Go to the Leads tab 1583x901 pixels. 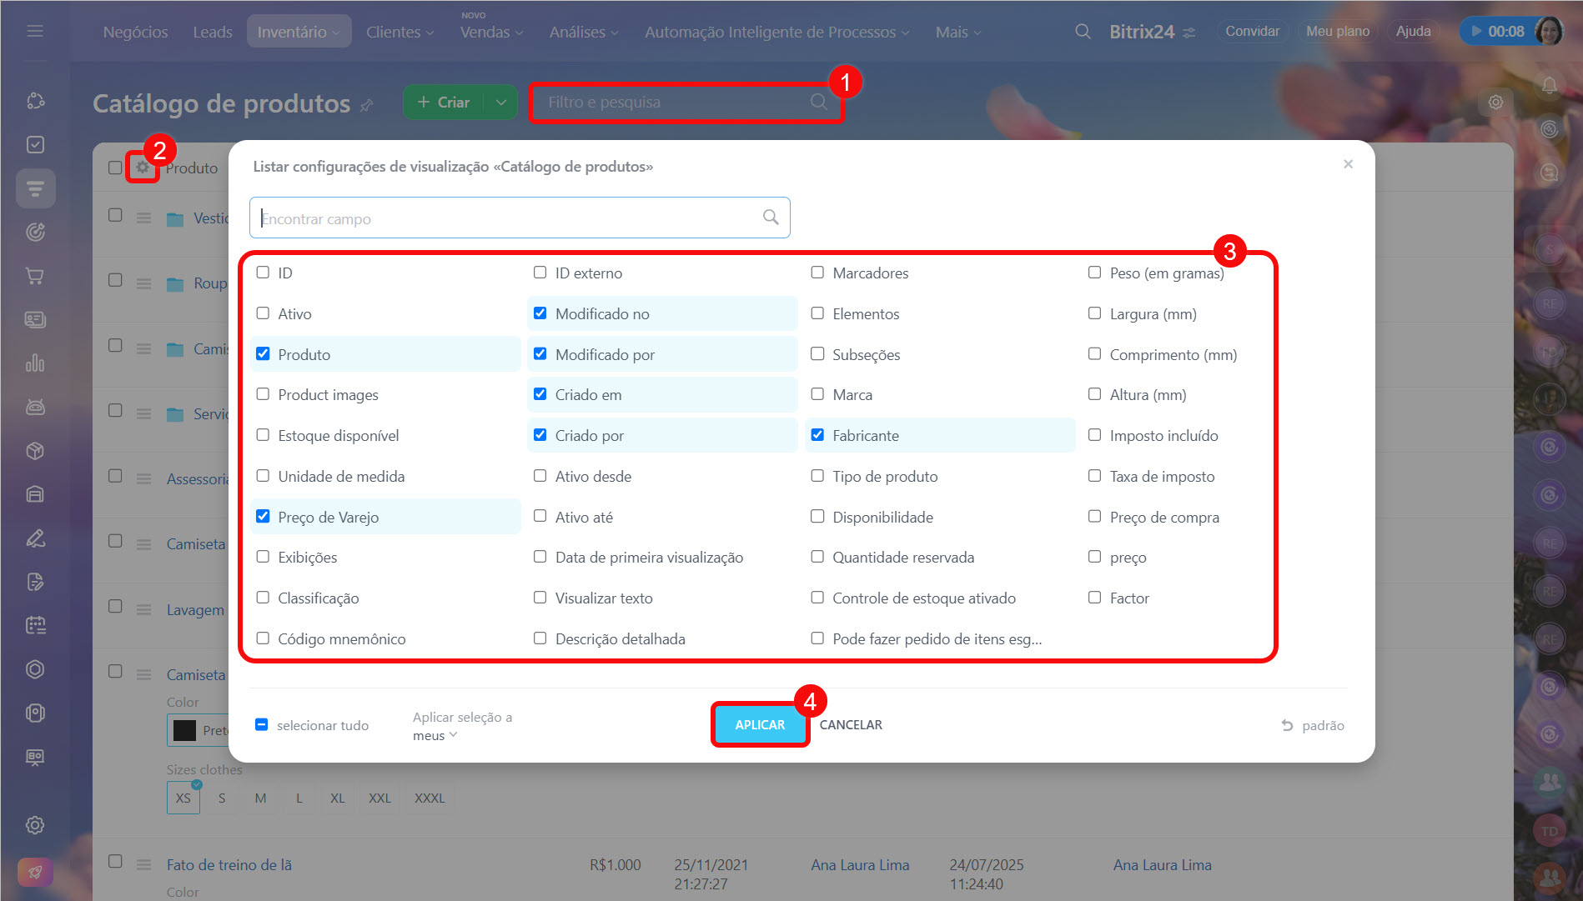click(x=212, y=32)
